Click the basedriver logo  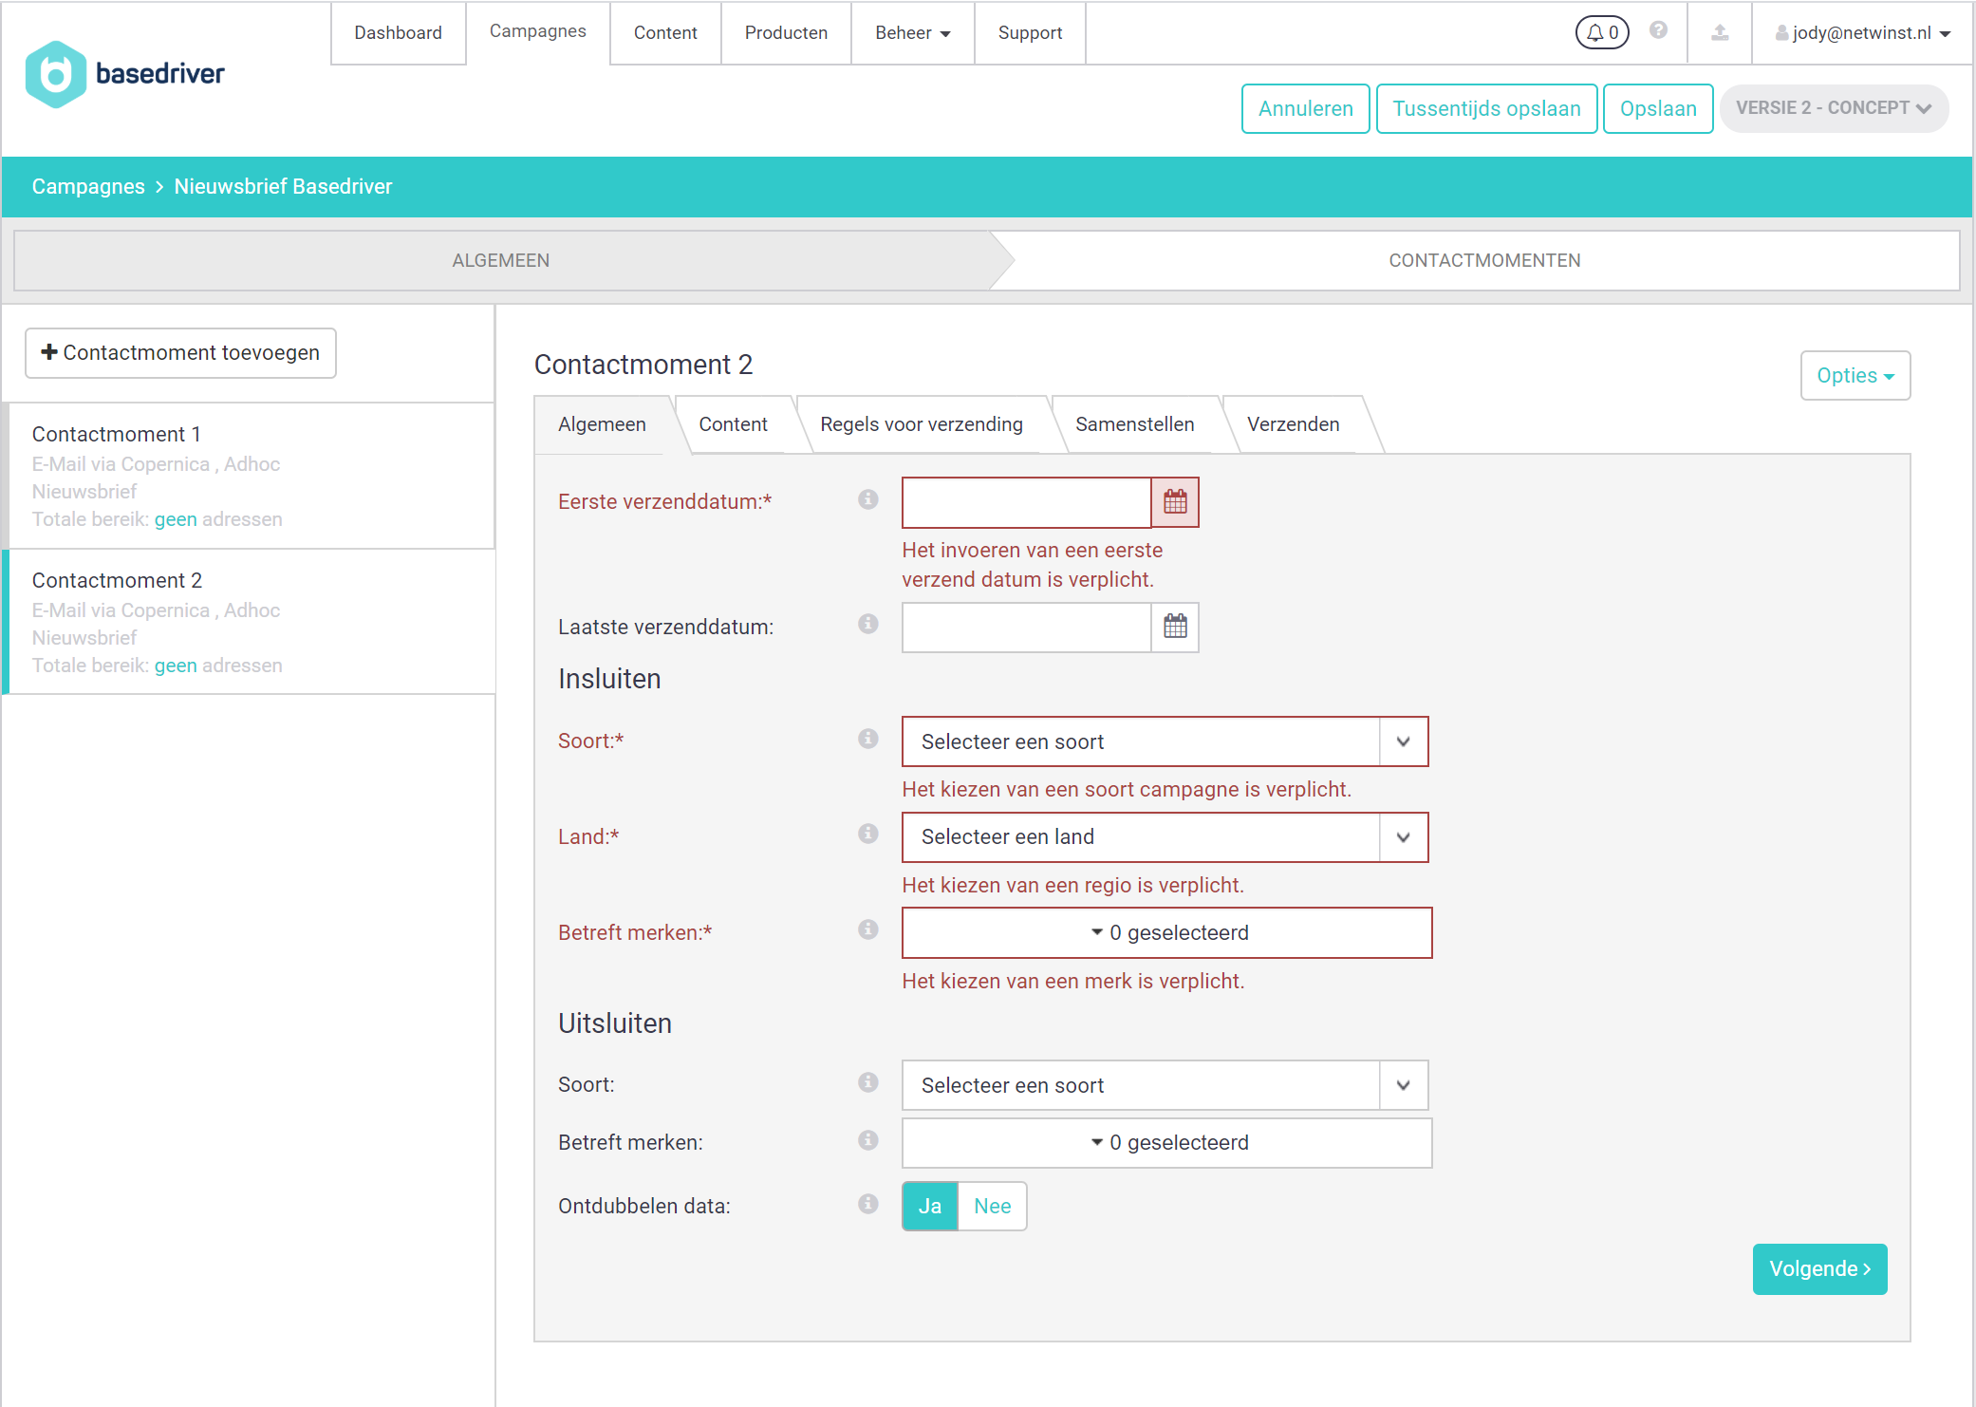pos(124,74)
